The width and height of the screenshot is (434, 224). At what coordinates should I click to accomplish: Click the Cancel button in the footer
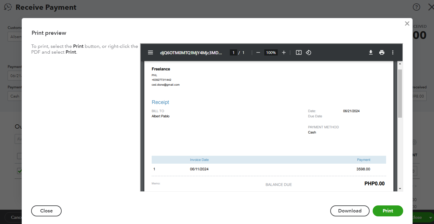tap(13, 217)
